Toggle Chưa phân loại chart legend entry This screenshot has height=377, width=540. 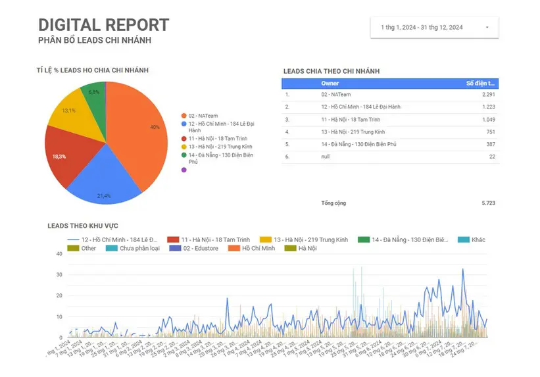[133, 249]
